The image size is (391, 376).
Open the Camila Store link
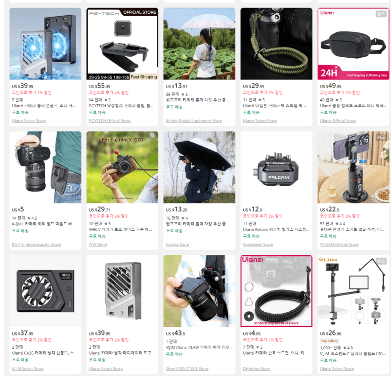tap(178, 244)
